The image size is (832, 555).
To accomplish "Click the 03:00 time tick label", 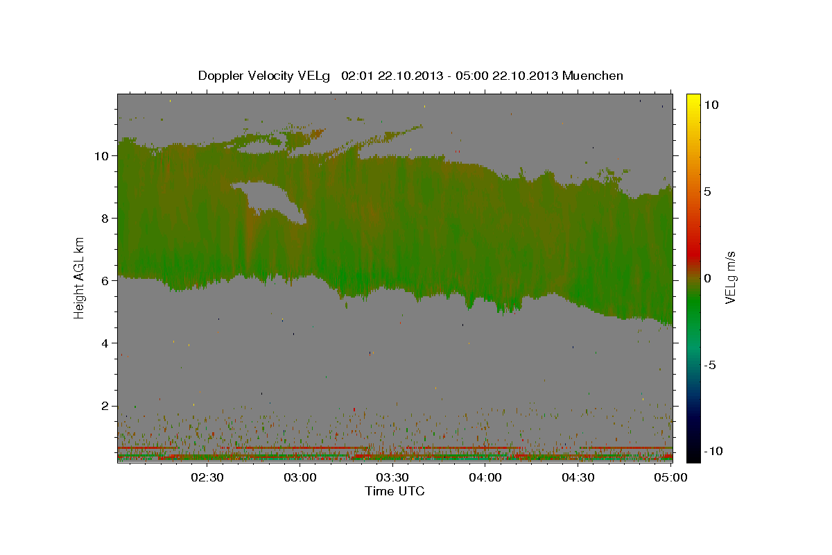I will (x=300, y=477).
